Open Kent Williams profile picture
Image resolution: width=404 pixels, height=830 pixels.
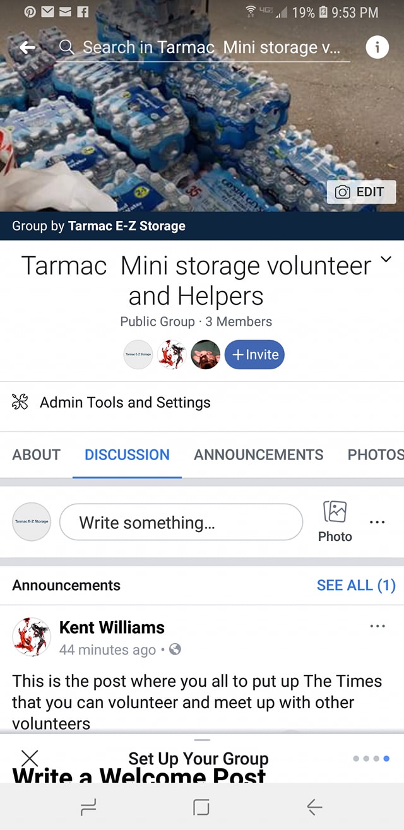pyautogui.click(x=32, y=636)
